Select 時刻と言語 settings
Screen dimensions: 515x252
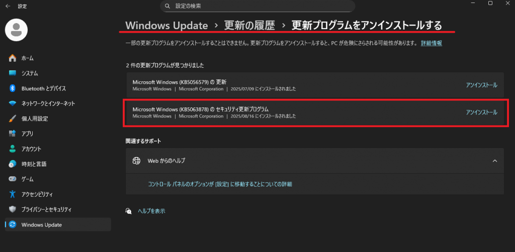(x=58, y=164)
